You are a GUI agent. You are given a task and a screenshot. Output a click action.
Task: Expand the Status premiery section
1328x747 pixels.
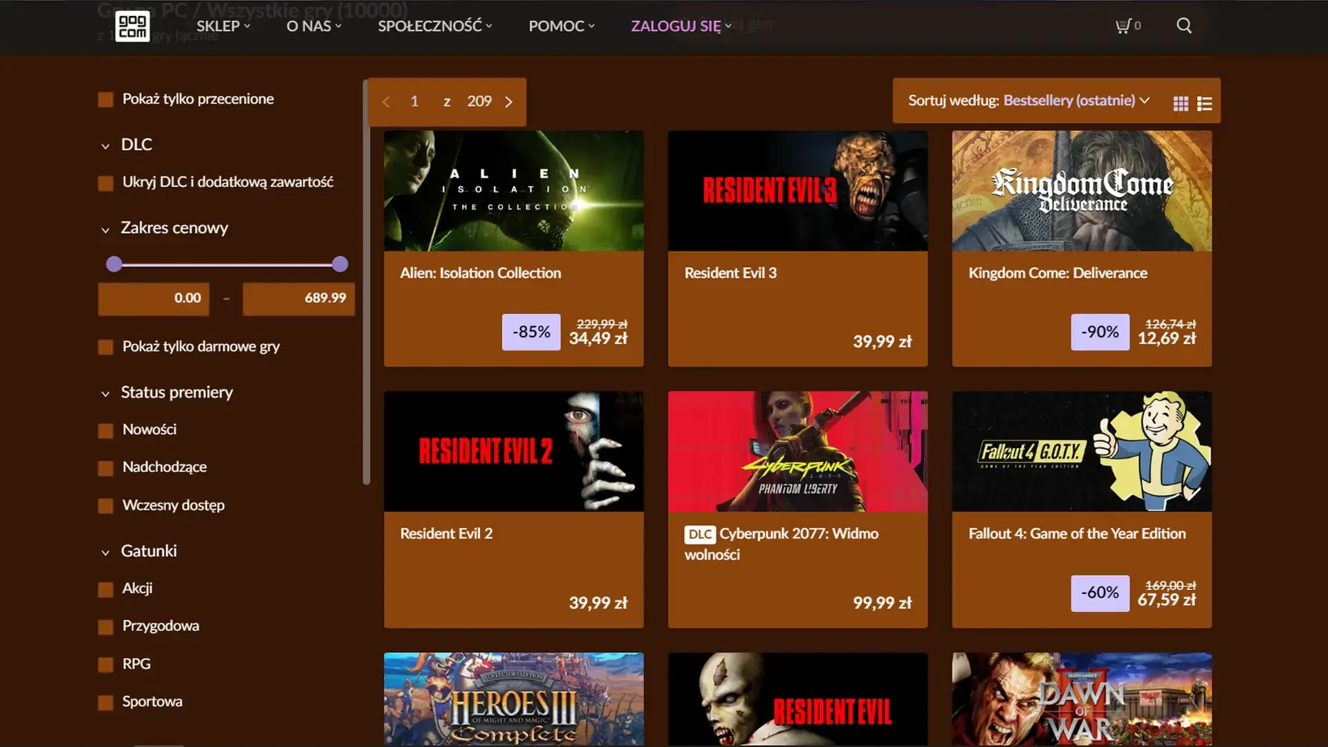click(x=103, y=392)
